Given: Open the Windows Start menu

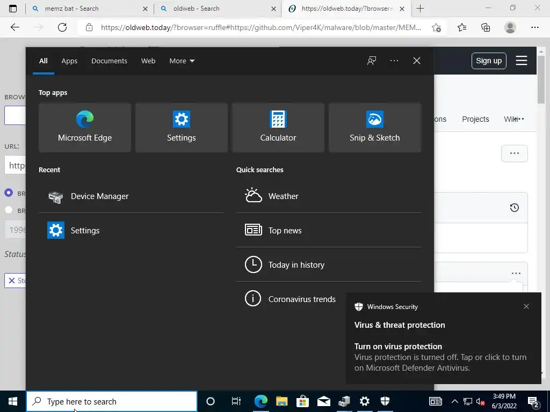Looking at the screenshot, I should (x=13, y=401).
